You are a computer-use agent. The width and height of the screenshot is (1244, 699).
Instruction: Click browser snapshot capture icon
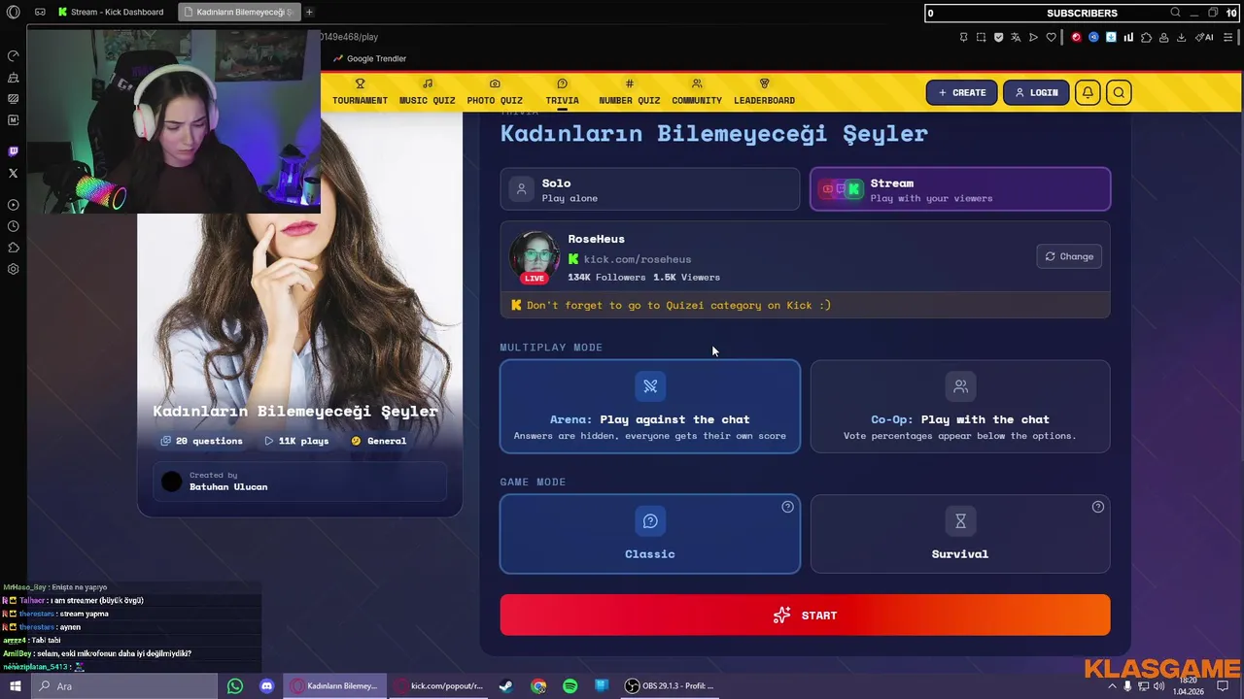tap(981, 37)
